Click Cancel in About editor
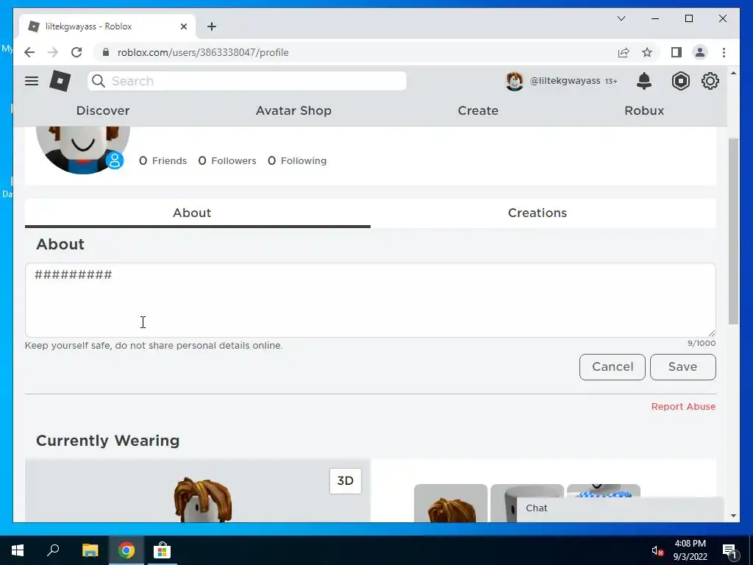 click(613, 366)
